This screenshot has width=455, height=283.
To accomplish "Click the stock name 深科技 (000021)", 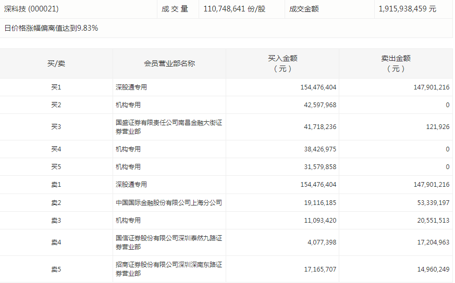I will (30, 9).
